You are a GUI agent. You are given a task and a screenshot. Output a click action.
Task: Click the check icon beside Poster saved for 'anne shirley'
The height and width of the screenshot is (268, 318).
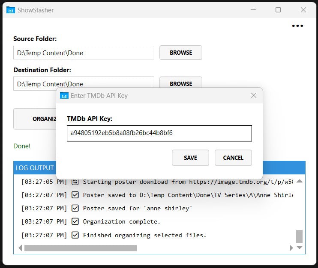click(75, 208)
